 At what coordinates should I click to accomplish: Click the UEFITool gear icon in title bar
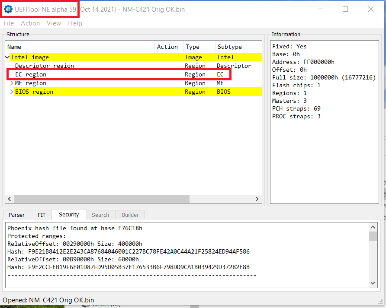coord(8,10)
